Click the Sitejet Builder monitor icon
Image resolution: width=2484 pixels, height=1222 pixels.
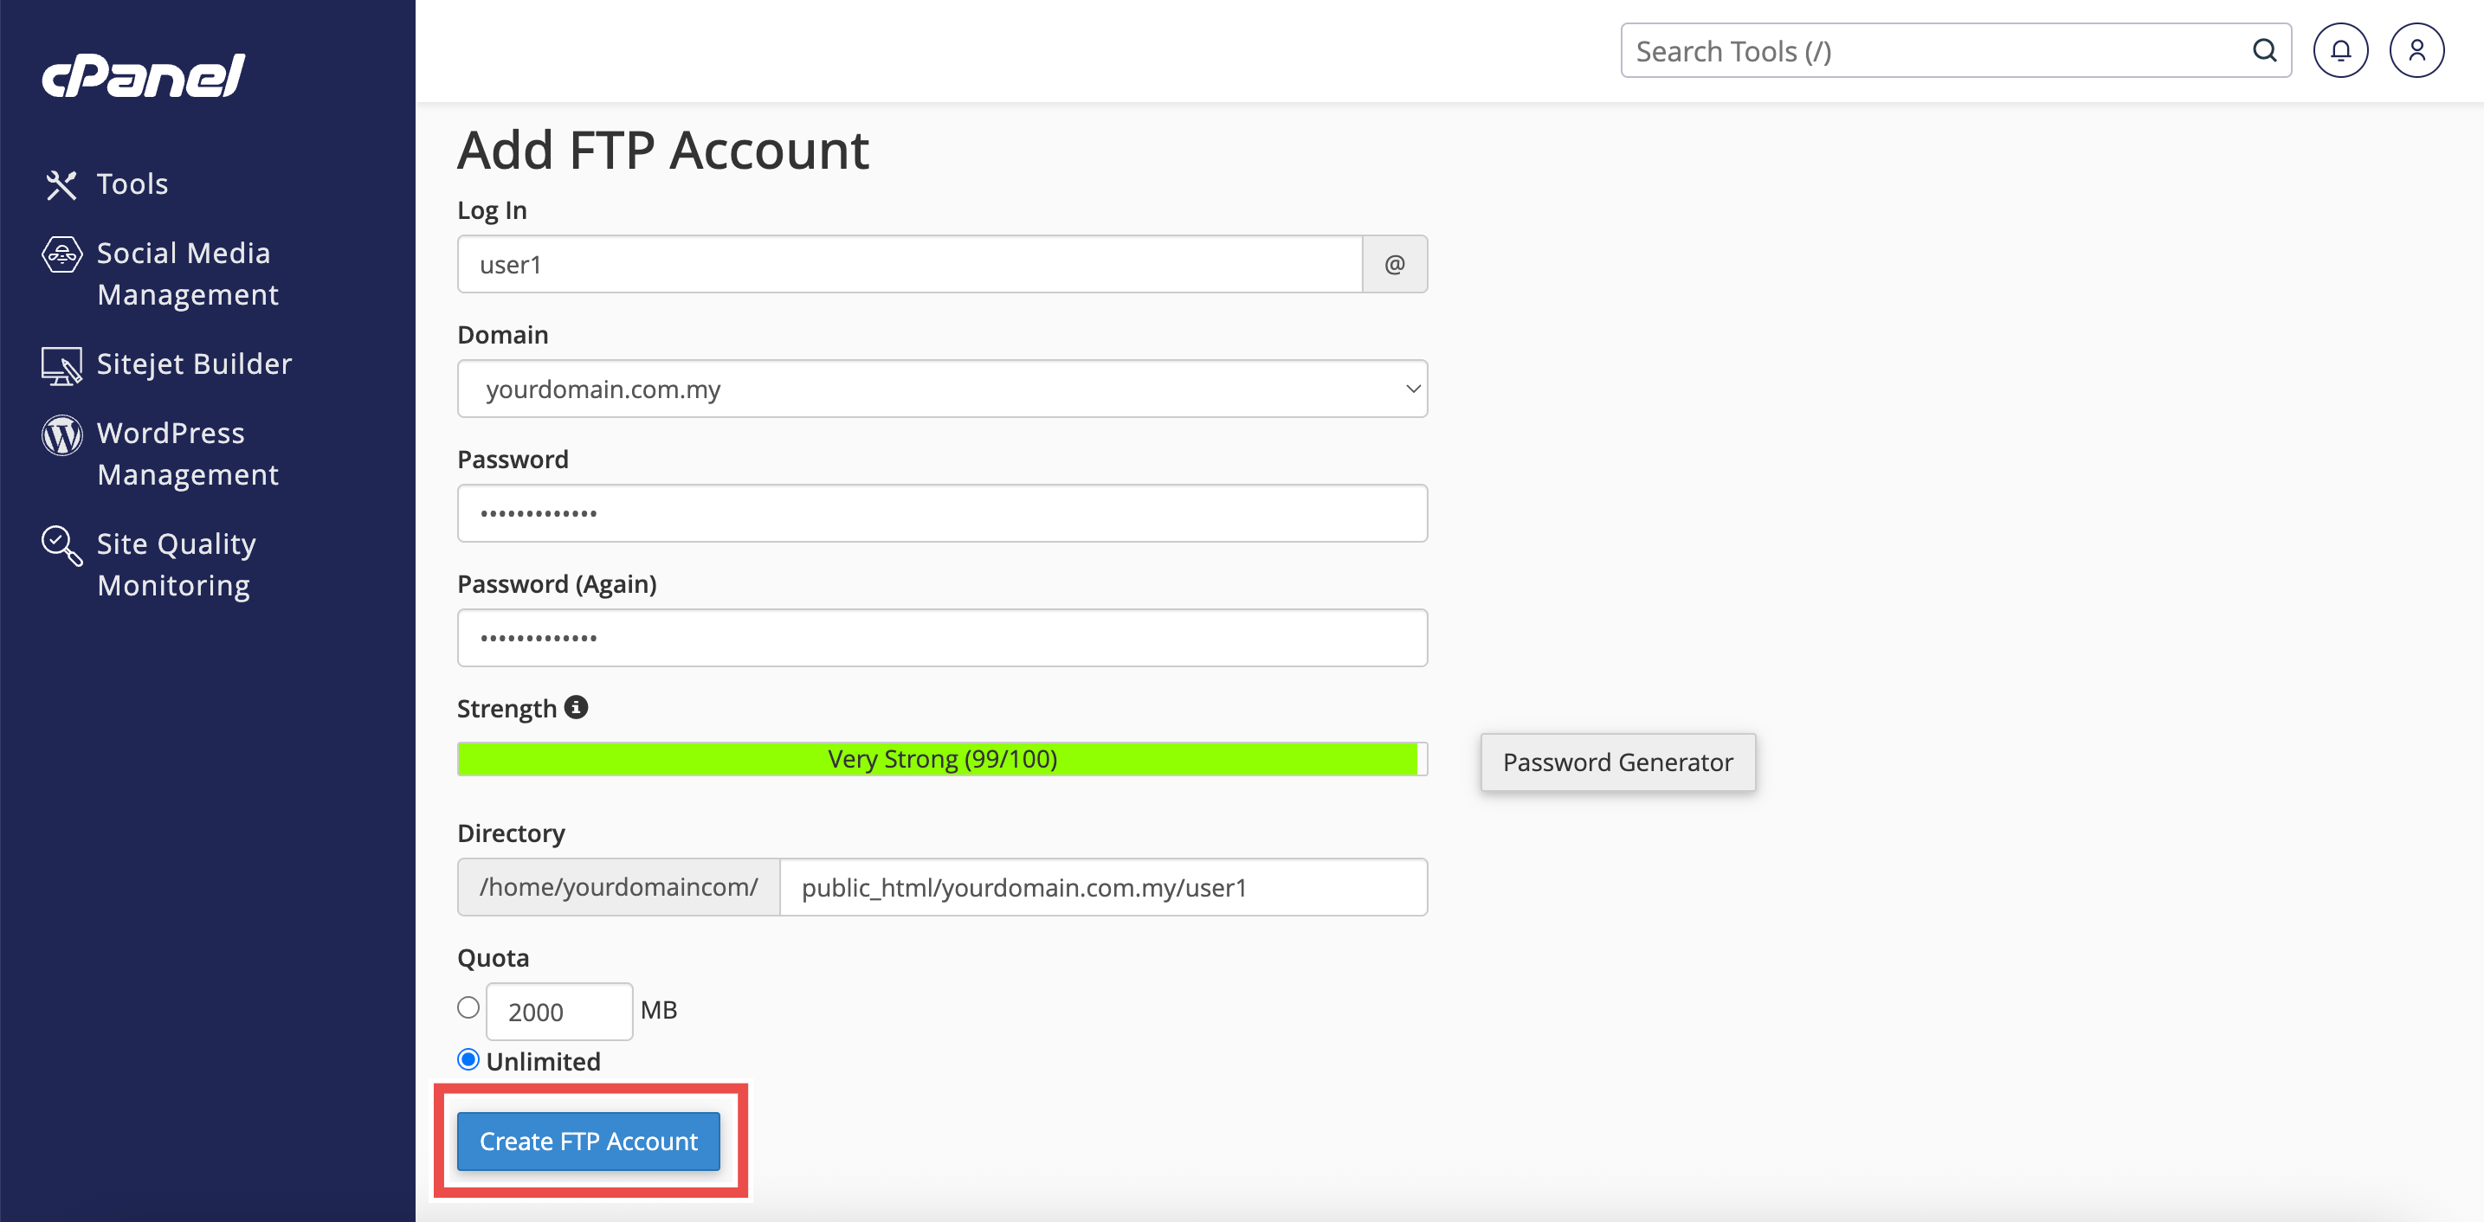click(61, 365)
